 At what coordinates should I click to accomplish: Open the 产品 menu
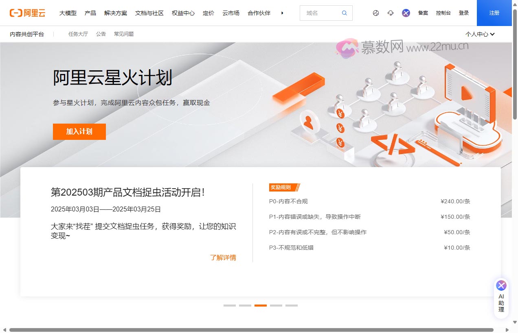click(x=90, y=13)
